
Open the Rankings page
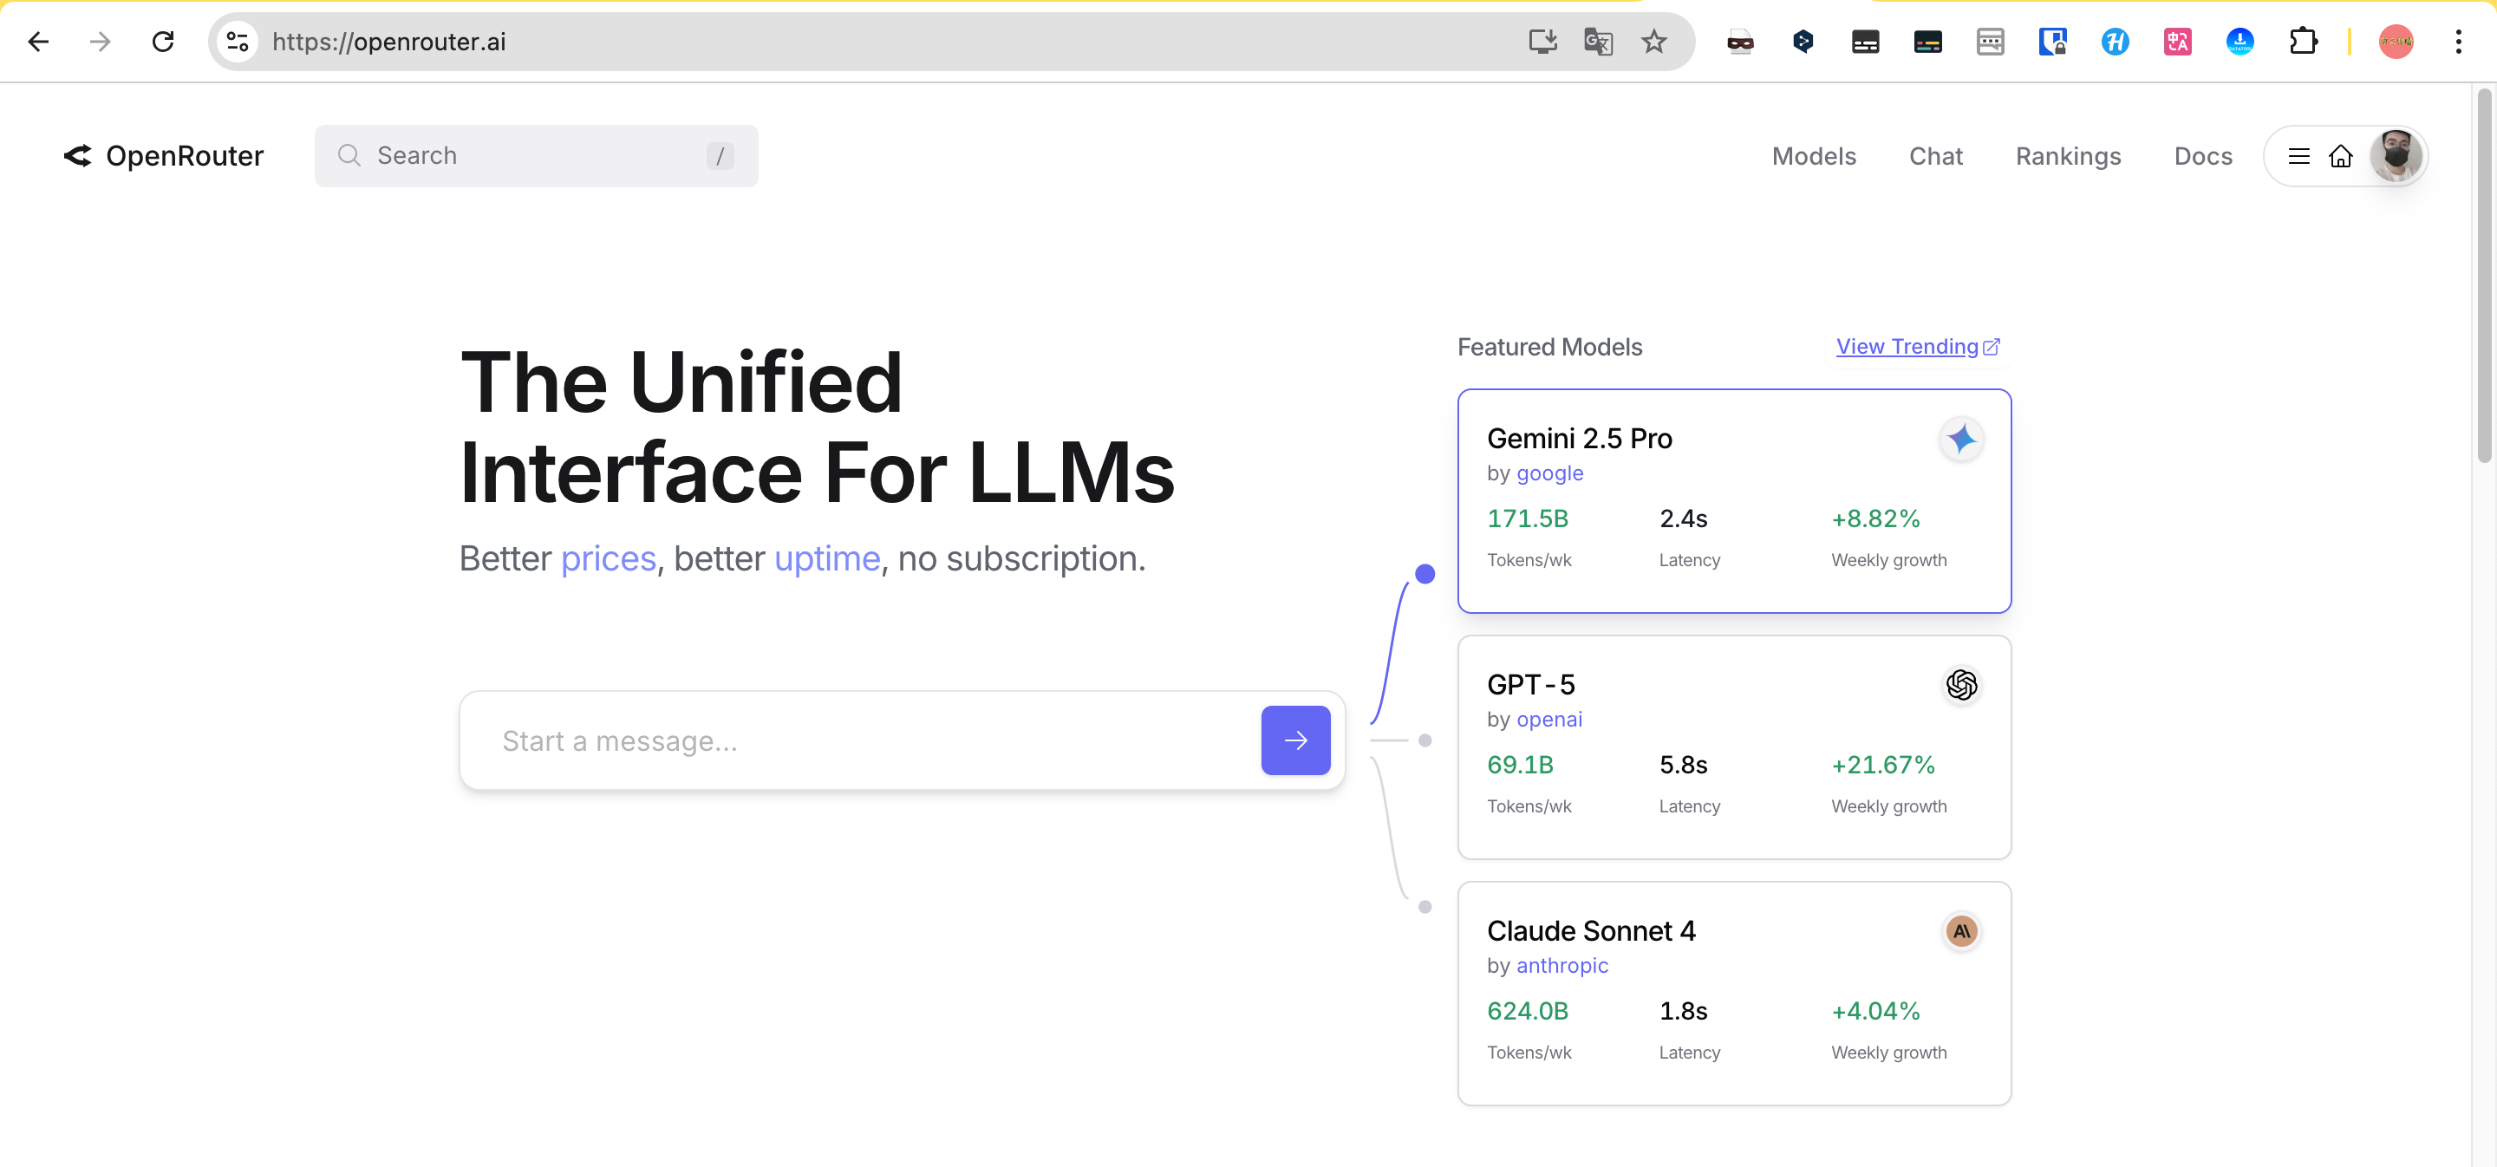2068,156
